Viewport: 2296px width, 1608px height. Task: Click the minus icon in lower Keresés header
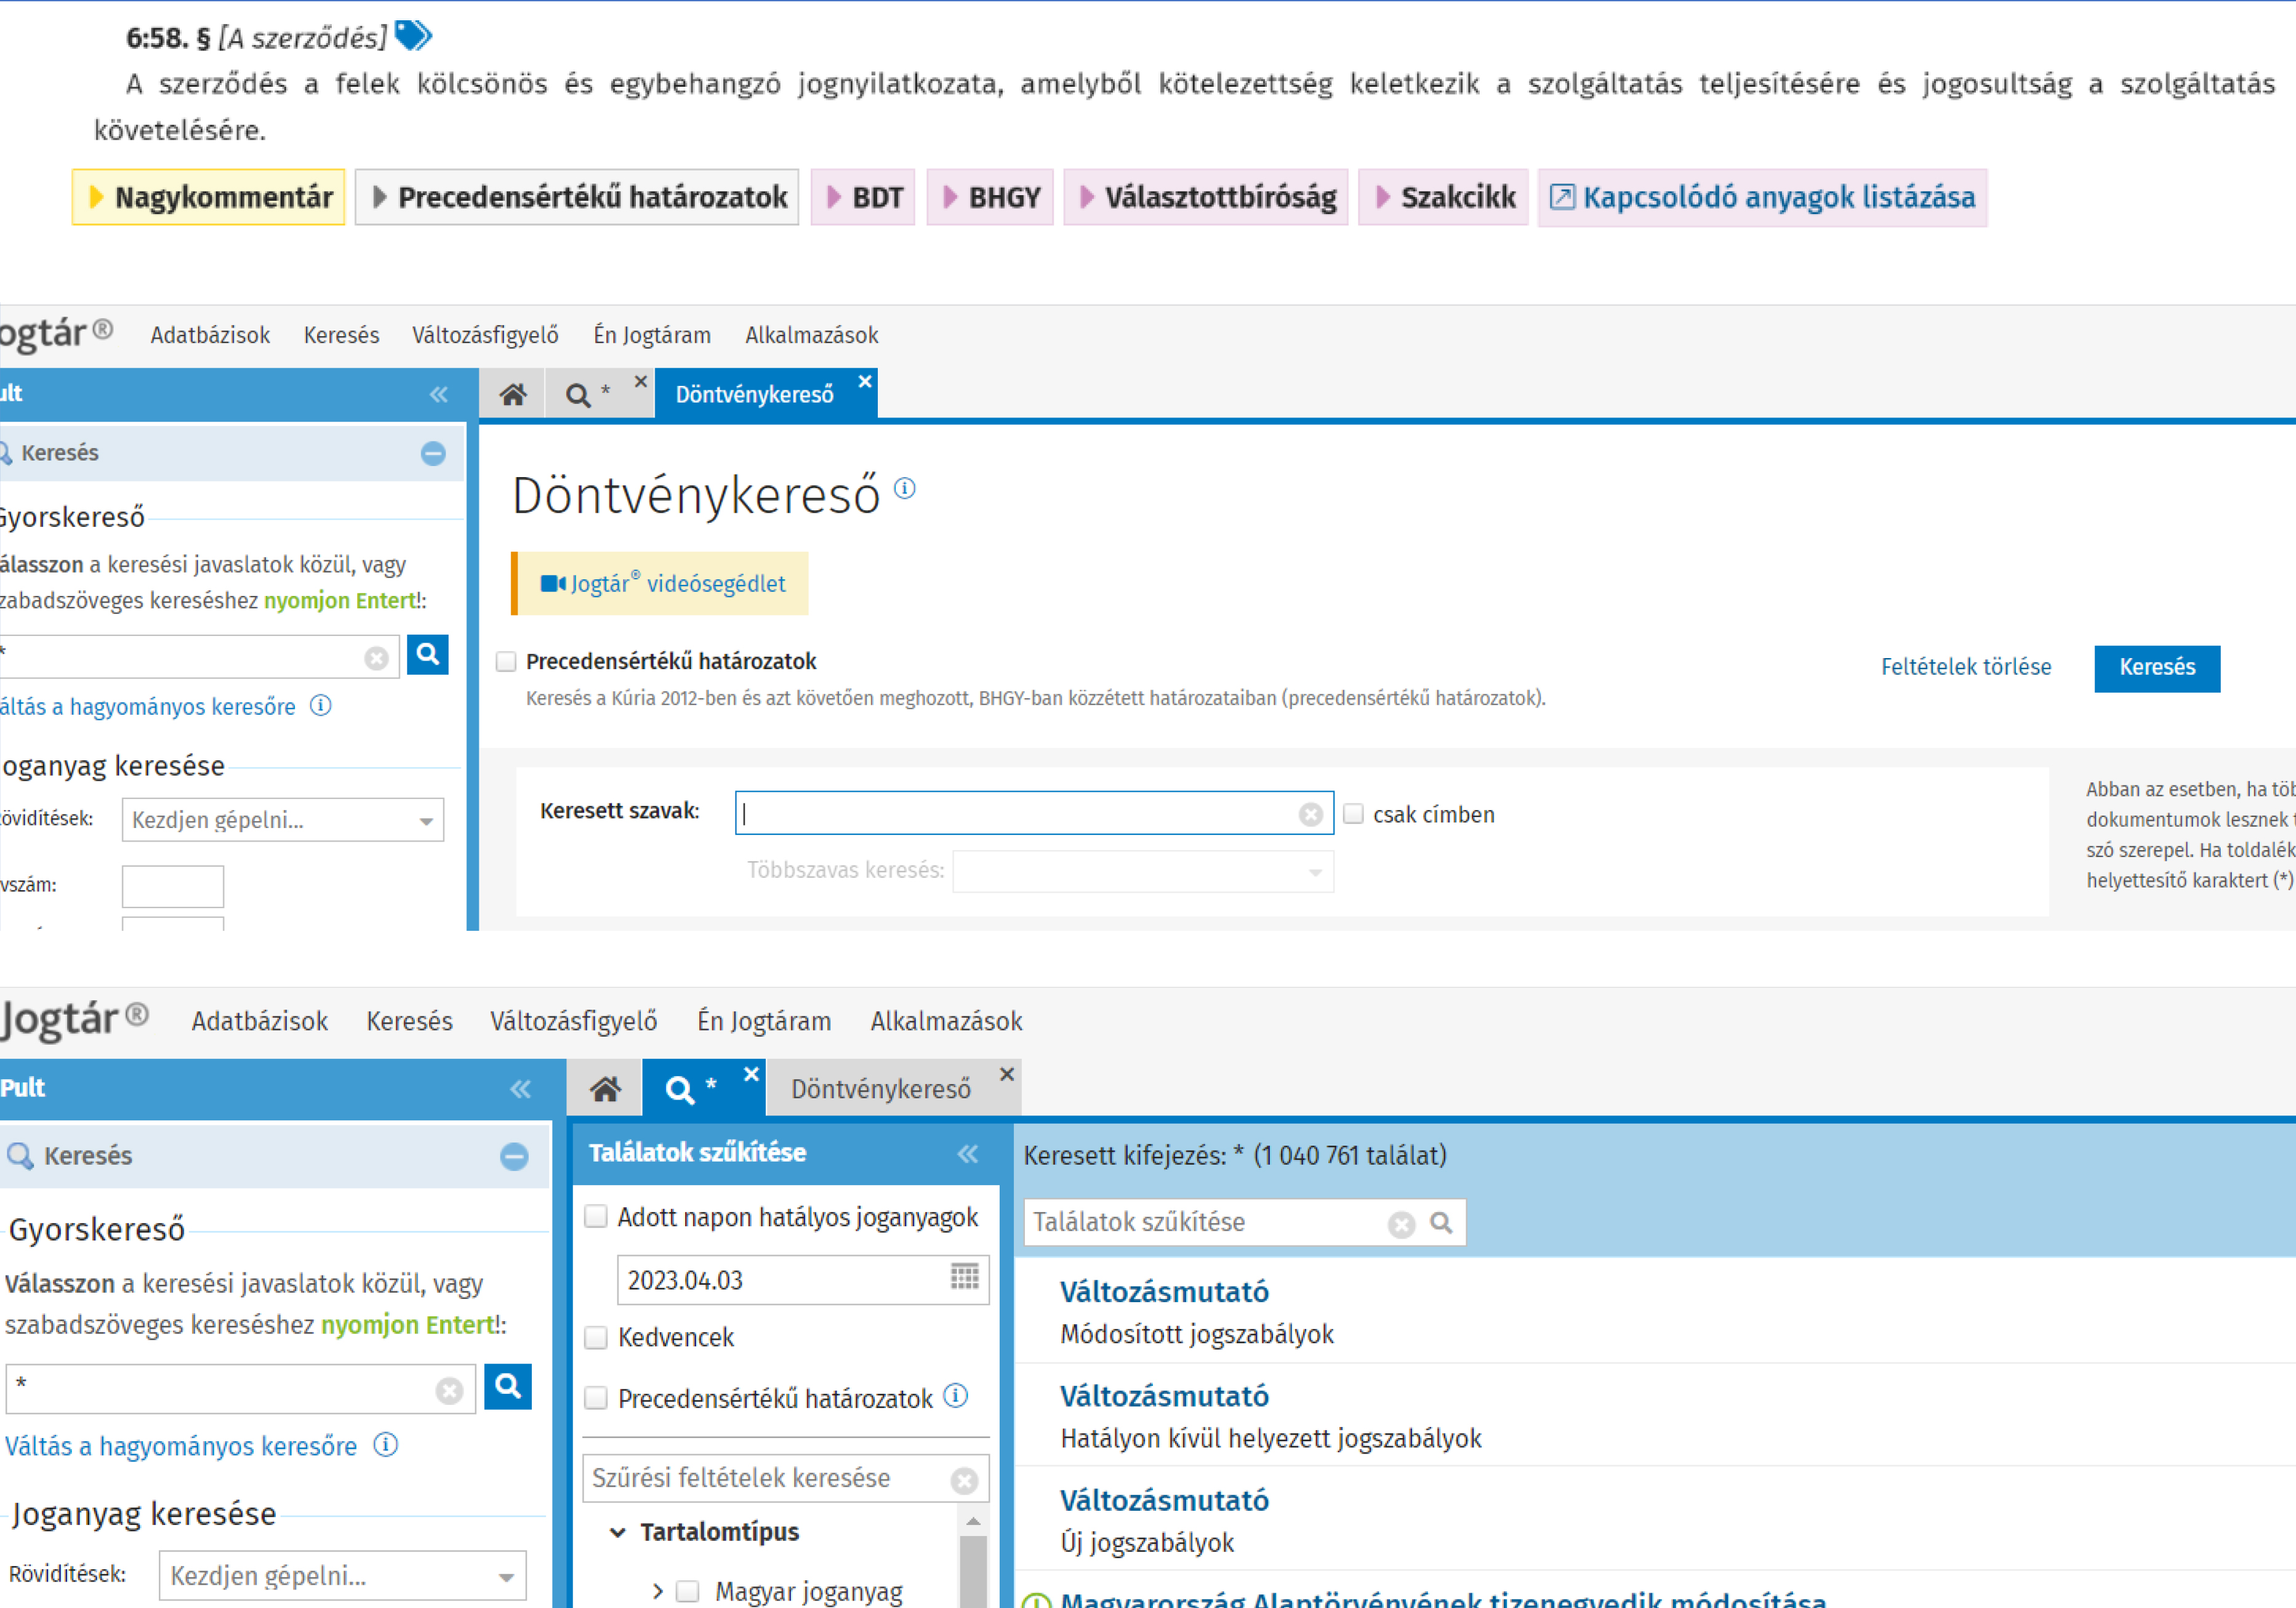pos(514,1156)
